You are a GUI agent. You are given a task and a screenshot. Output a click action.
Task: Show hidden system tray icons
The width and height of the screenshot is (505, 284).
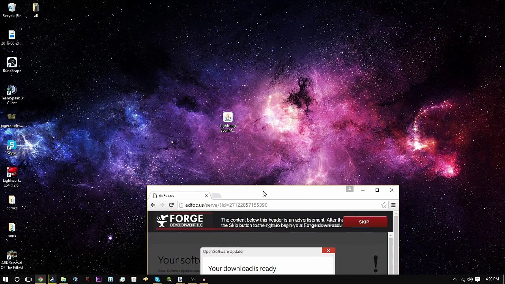454,279
